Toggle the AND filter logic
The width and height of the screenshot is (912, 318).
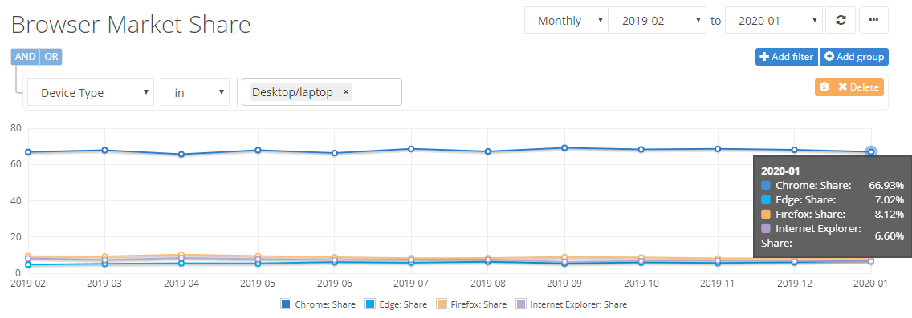pos(25,57)
